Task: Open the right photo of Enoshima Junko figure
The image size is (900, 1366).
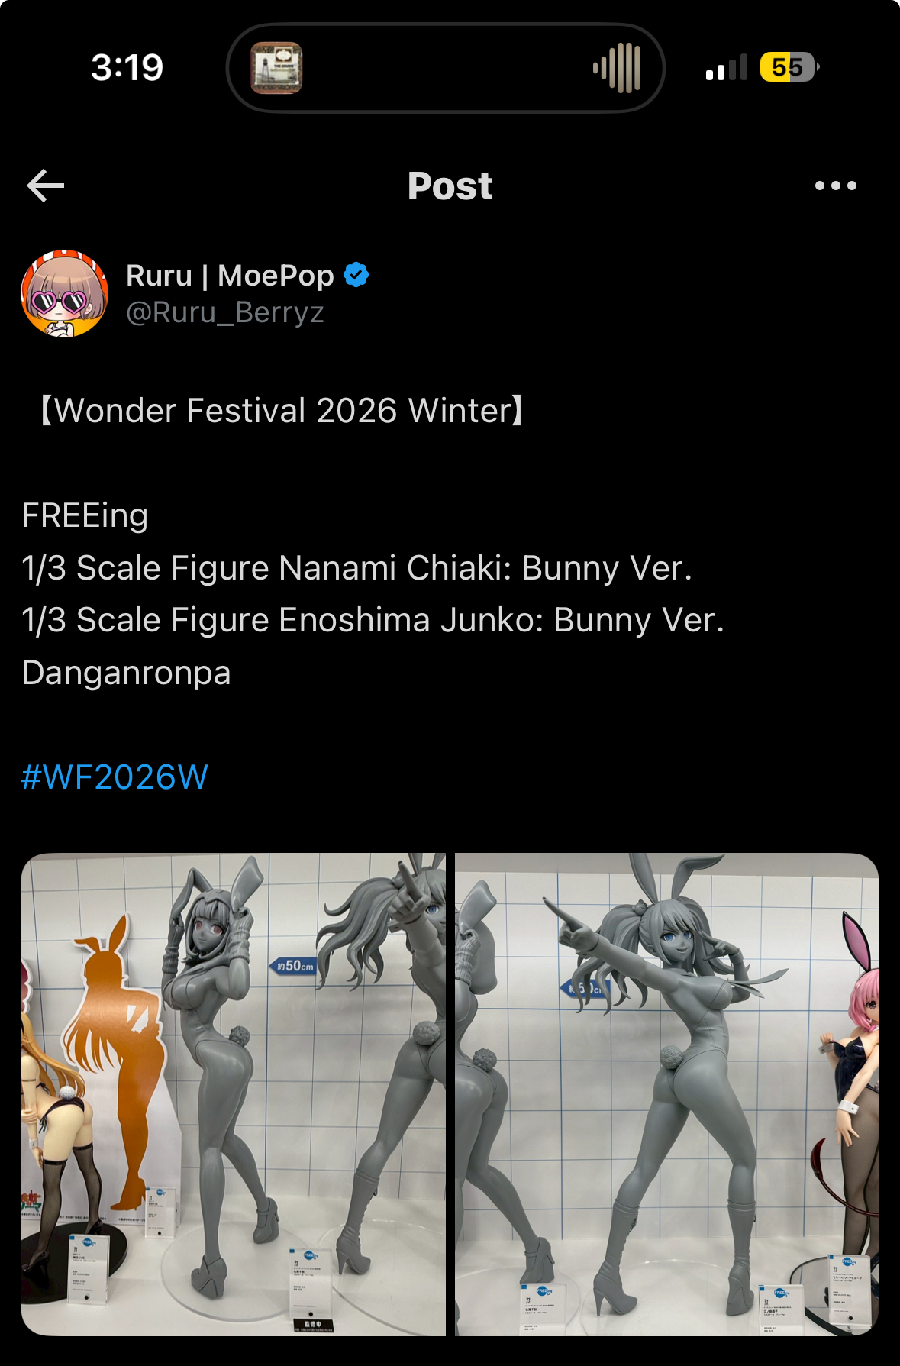Action: pyautogui.click(x=667, y=1094)
